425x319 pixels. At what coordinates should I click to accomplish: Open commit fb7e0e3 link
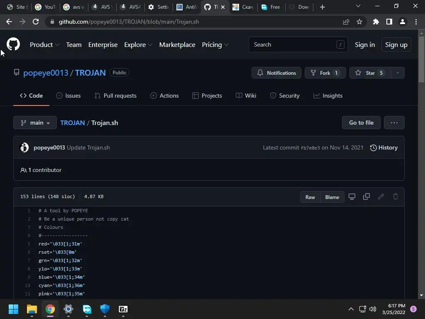pyautogui.click(x=310, y=148)
